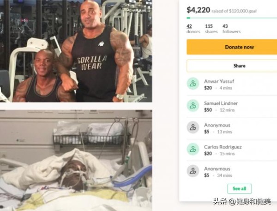Click the Share button
This screenshot has height=211, width=277.
pyautogui.click(x=232, y=66)
